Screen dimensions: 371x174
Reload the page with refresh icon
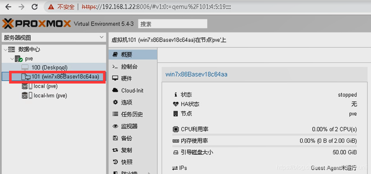[x=35, y=7]
